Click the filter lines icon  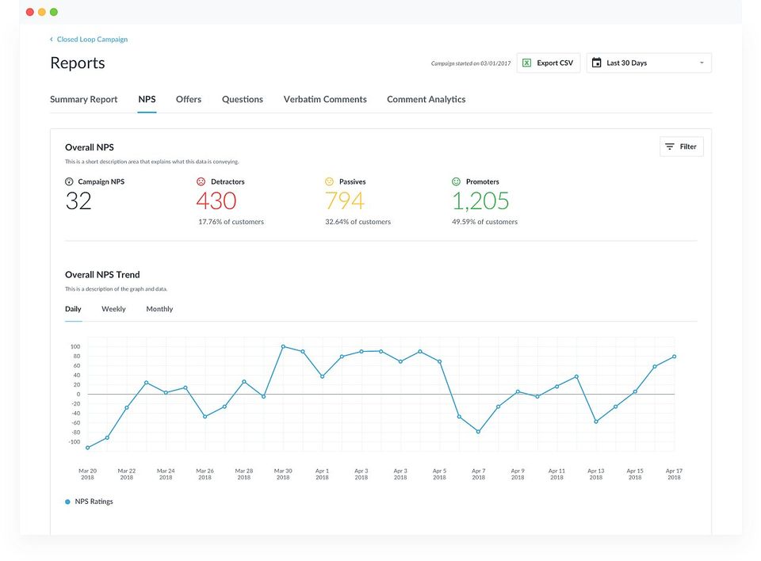[x=670, y=147]
